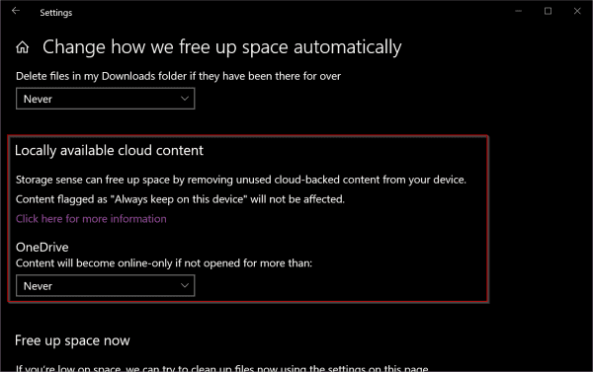Click the 'Change how we free up space automatically' title
This screenshot has height=372, width=593.
point(222,47)
